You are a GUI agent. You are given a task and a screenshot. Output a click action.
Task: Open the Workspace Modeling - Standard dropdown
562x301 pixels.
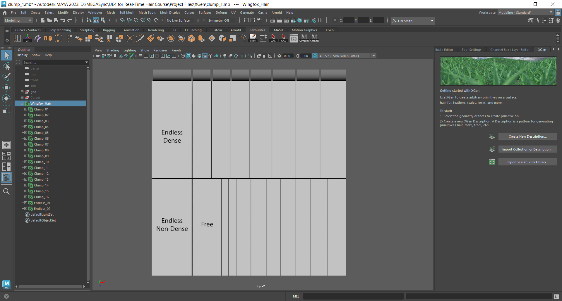525,12
